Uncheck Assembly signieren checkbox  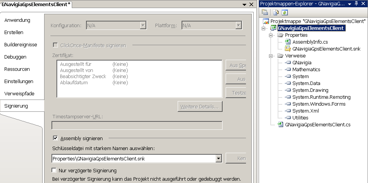(55, 138)
